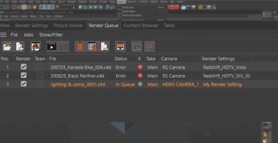Switch to the Render Settings tab
Screen dimensions: 278x143
32,25
